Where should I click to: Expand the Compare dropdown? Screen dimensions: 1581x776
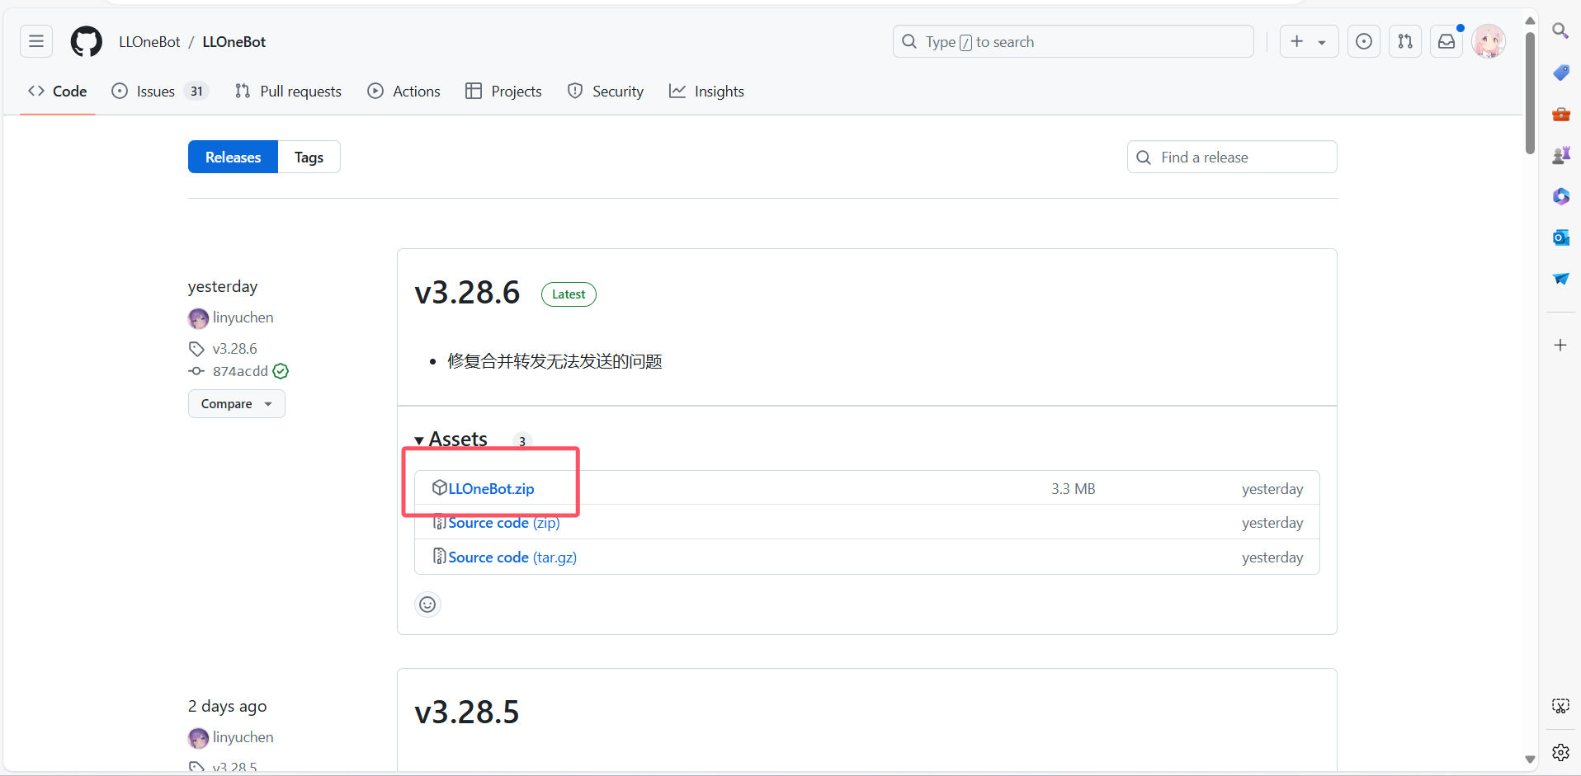[236, 404]
